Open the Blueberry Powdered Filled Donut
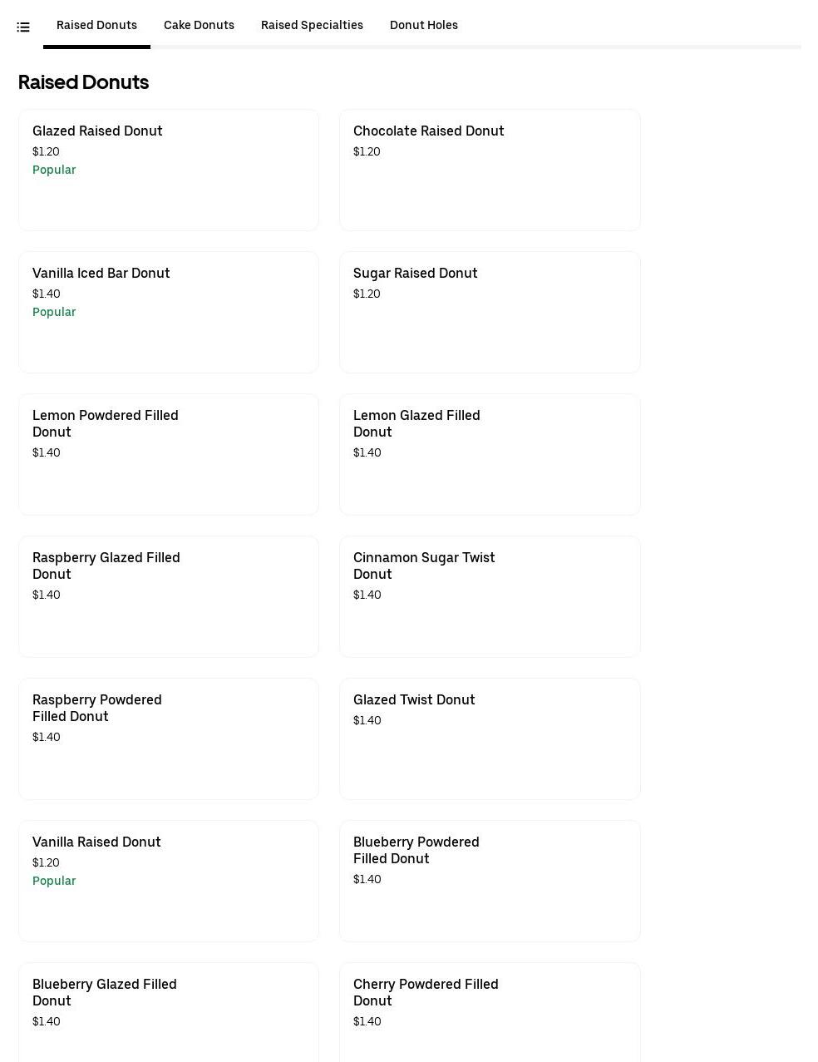The image size is (818, 1062). tap(489, 881)
